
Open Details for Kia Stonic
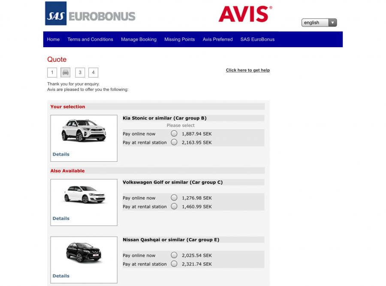(61, 154)
